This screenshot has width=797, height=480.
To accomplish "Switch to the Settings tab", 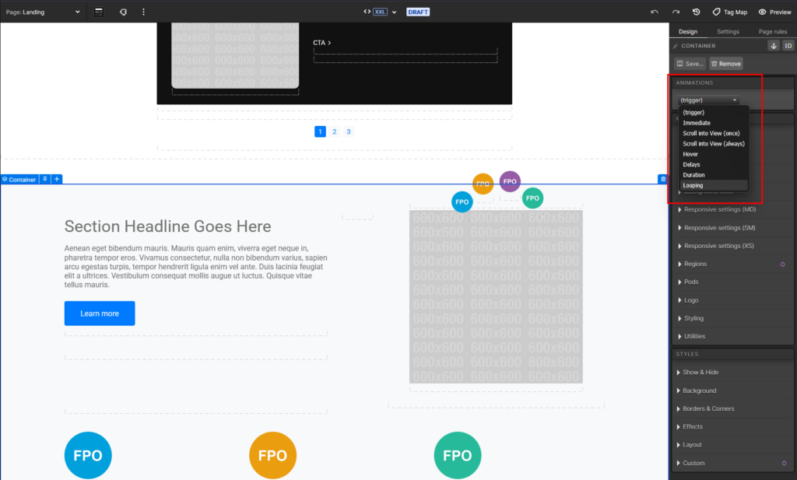I will 728,32.
